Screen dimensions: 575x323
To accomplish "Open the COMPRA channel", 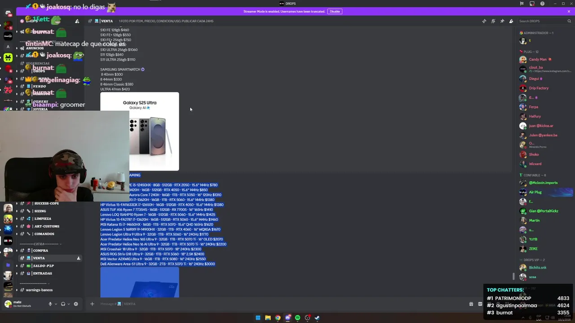I will [x=40, y=250].
